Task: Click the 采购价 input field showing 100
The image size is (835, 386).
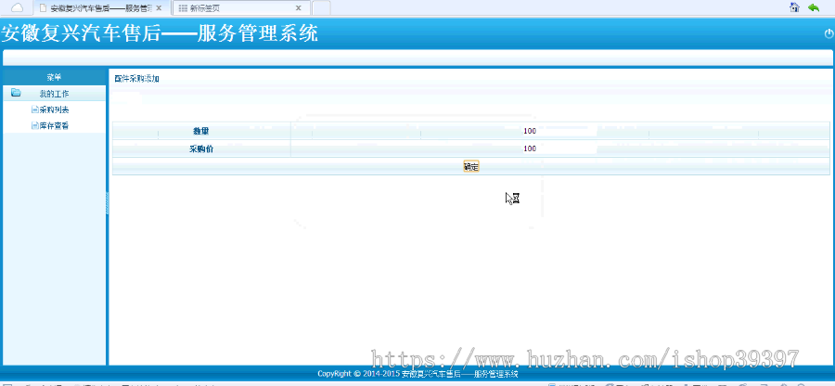Action: (x=559, y=149)
